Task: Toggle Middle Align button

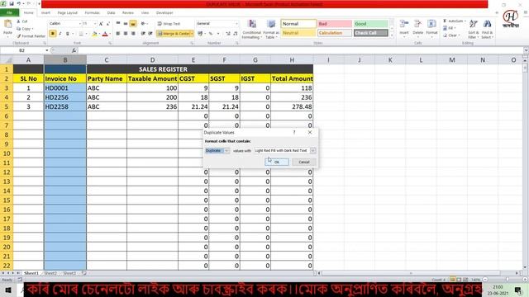Action: pos(126,24)
